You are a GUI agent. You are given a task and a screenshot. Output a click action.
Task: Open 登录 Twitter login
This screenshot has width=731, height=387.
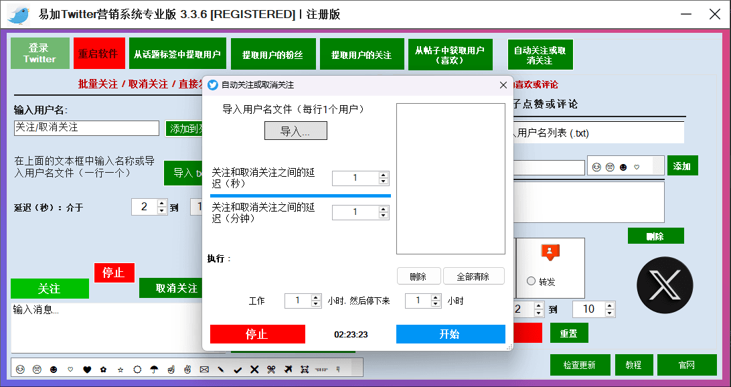point(40,54)
